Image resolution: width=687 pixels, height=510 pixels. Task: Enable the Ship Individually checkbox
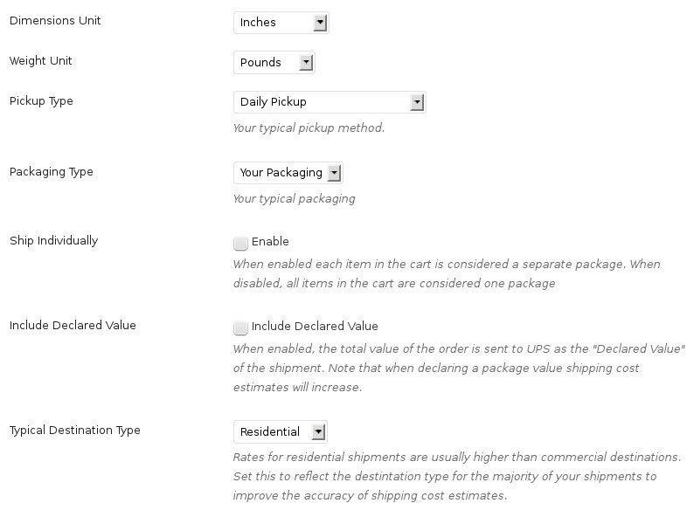[x=240, y=243]
